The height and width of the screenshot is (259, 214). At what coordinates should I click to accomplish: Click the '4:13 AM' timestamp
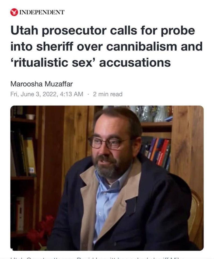[72, 94]
